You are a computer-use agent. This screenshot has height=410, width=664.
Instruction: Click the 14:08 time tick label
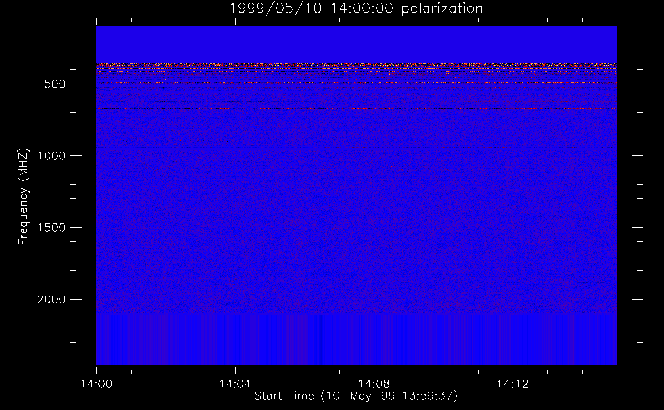pyautogui.click(x=373, y=384)
